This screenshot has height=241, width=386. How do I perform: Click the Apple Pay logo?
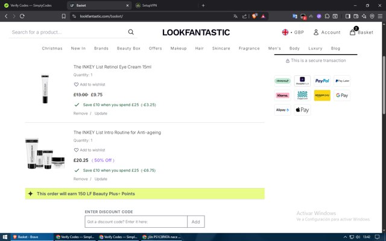click(x=302, y=110)
